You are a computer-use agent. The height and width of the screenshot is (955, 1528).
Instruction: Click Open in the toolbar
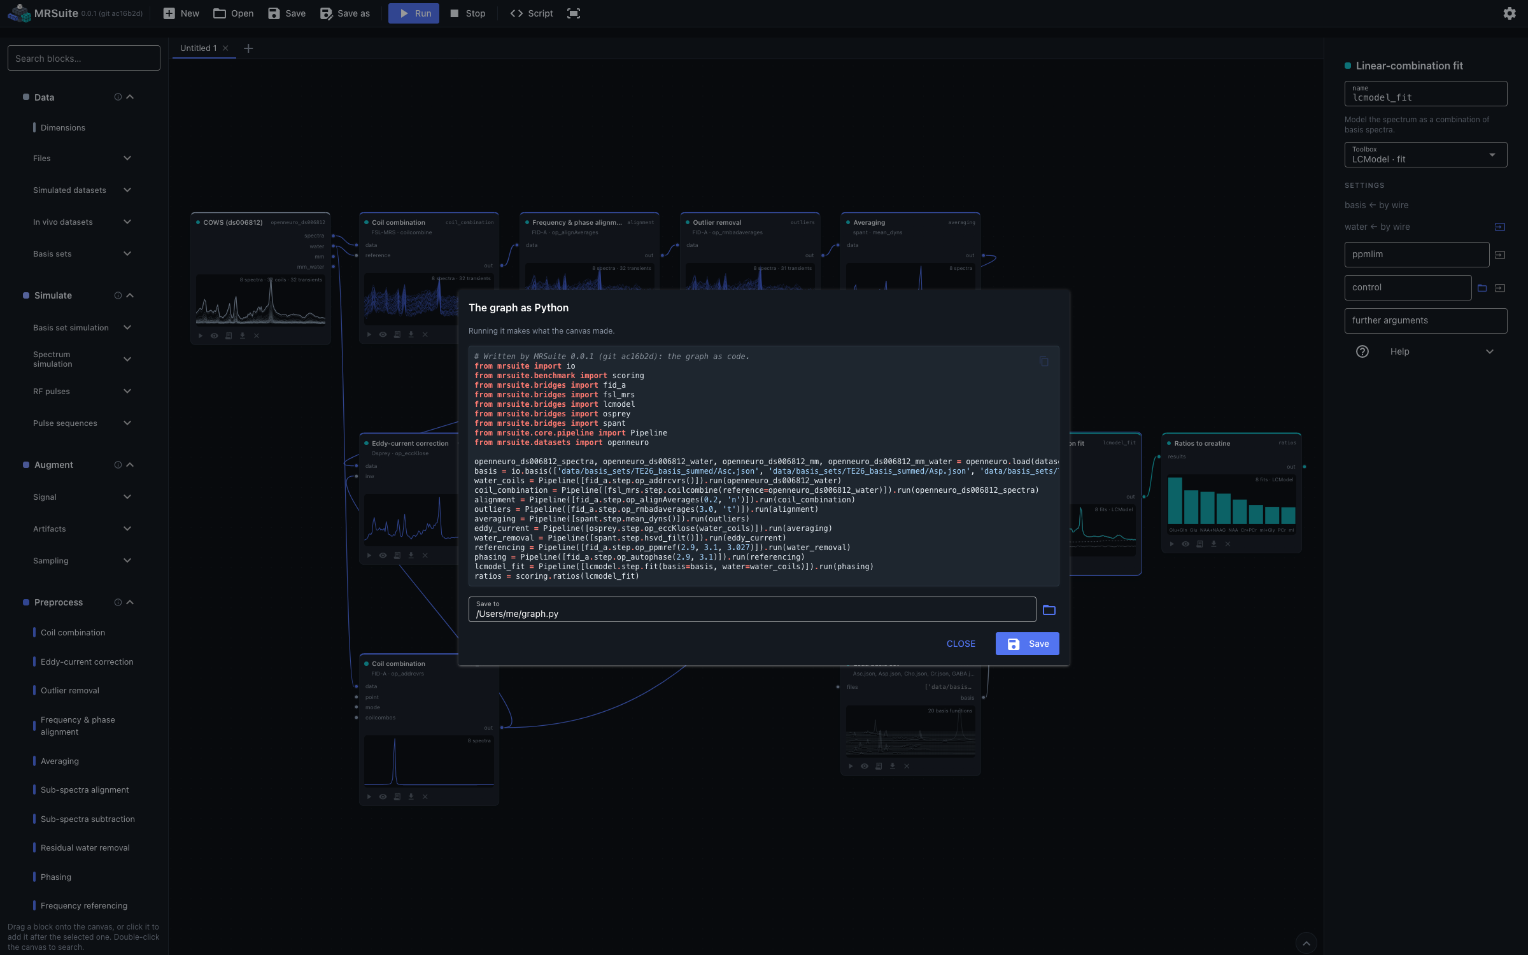[234, 13]
